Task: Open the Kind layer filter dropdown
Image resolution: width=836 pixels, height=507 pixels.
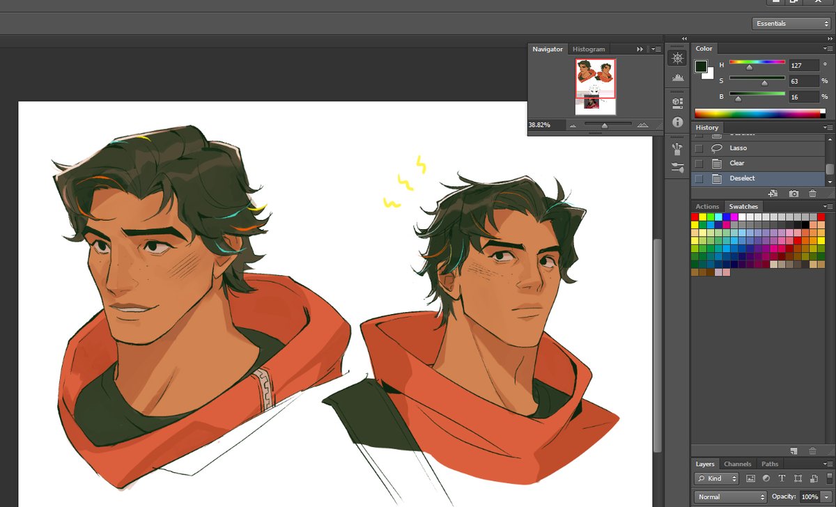Action: [716, 478]
